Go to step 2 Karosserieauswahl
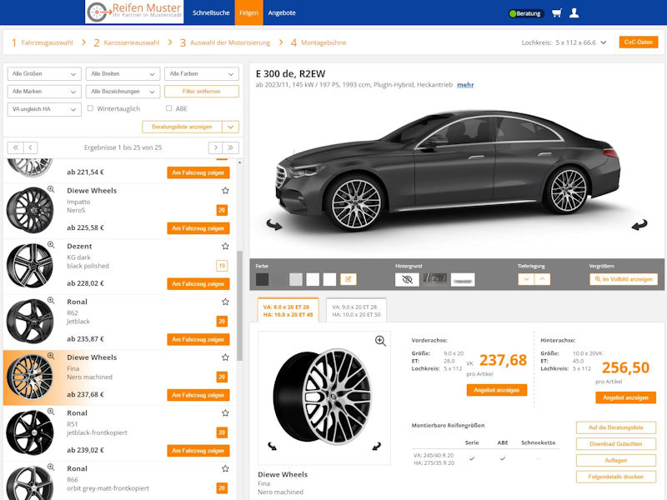Image resolution: width=667 pixels, height=500 pixels. coord(127,42)
